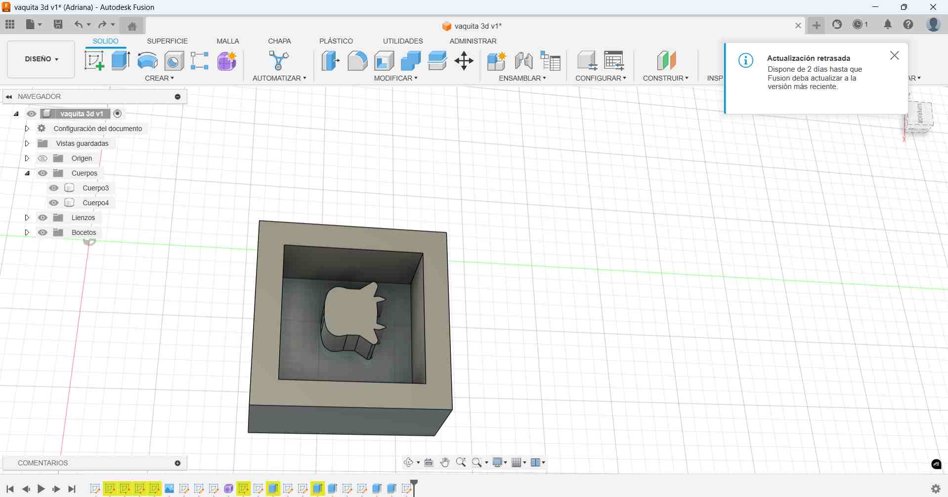The image size is (948, 497).
Task: Switch to the UTILIDADES tab
Action: [403, 41]
